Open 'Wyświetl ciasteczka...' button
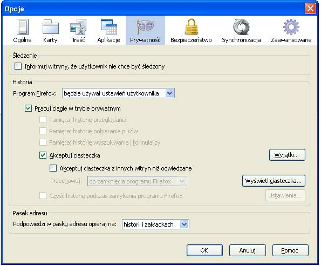321x266 pixels. pyautogui.click(x=274, y=181)
